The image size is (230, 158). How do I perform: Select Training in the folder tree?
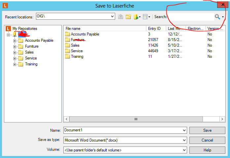click(x=31, y=64)
